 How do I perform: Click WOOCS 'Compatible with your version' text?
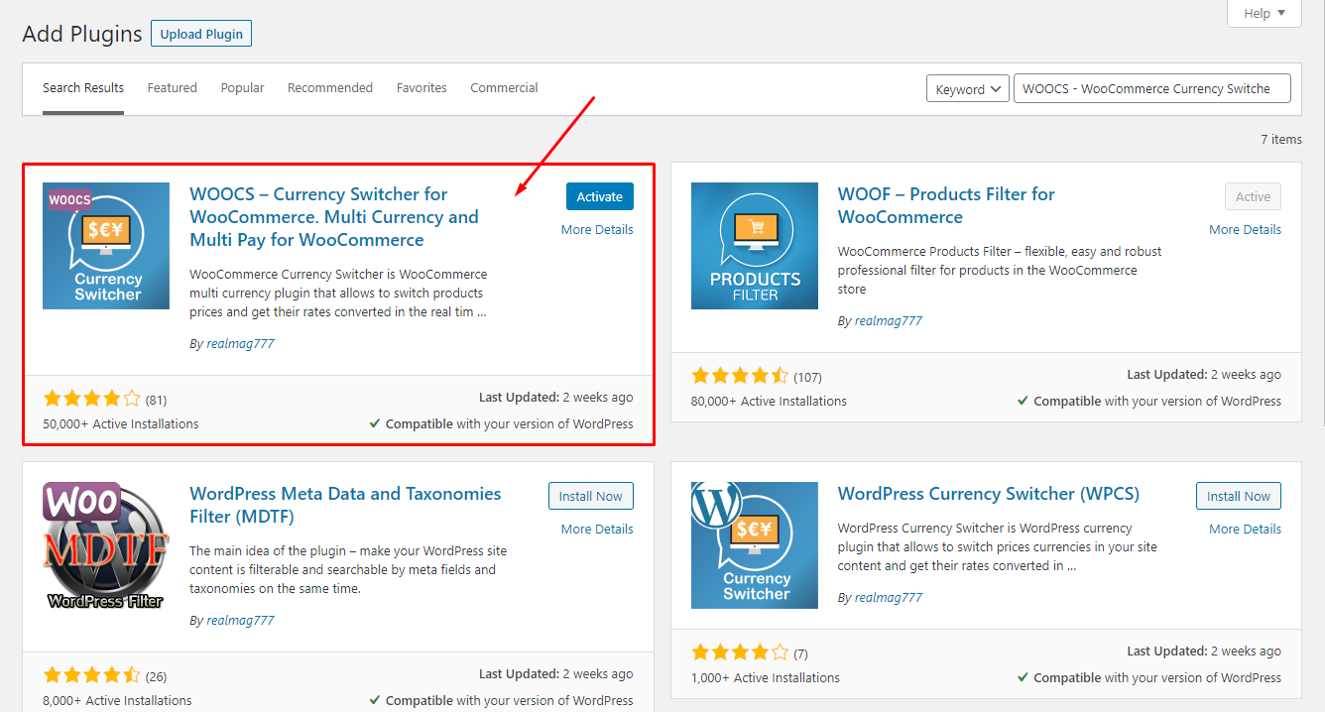tap(501, 424)
